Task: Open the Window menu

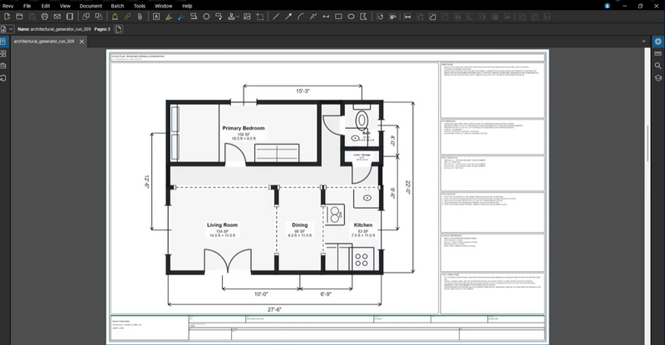Action: coord(163,6)
